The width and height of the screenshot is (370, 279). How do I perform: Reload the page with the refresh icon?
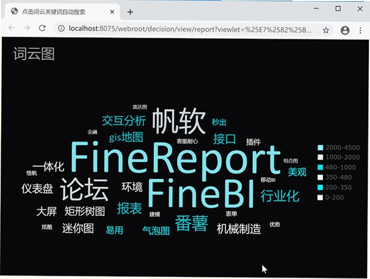pyautogui.click(x=42, y=28)
